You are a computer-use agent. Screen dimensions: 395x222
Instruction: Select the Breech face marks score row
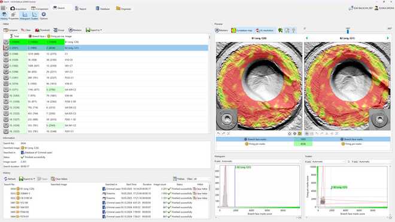click(303, 139)
